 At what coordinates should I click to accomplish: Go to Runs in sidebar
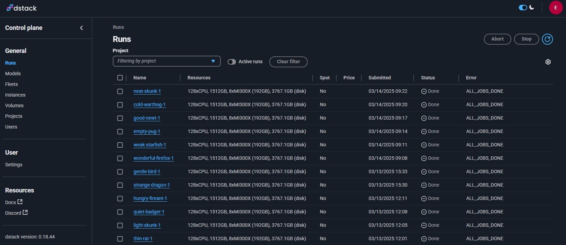coord(10,63)
